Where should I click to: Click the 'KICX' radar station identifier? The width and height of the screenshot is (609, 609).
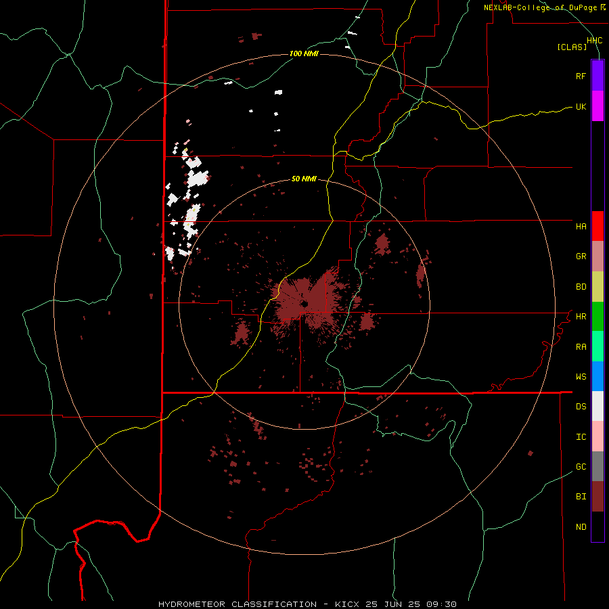[x=347, y=604]
